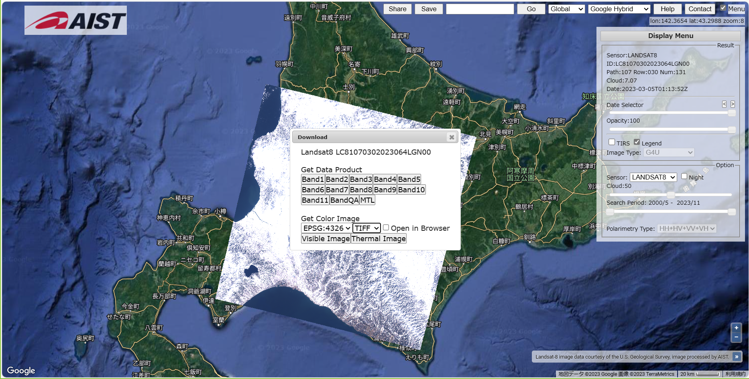
Task: Download Band11 data product
Action: (x=315, y=200)
